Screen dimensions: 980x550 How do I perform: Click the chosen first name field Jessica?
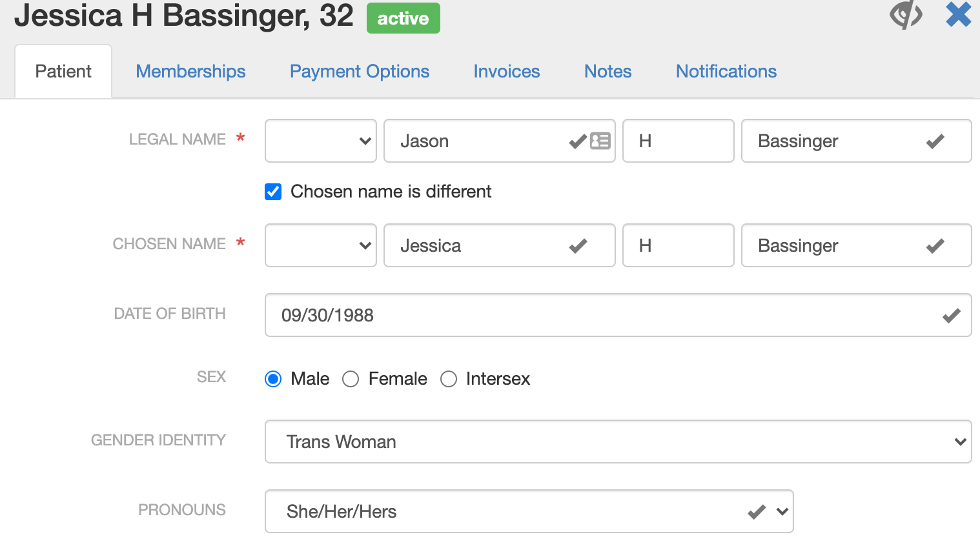tap(500, 245)
